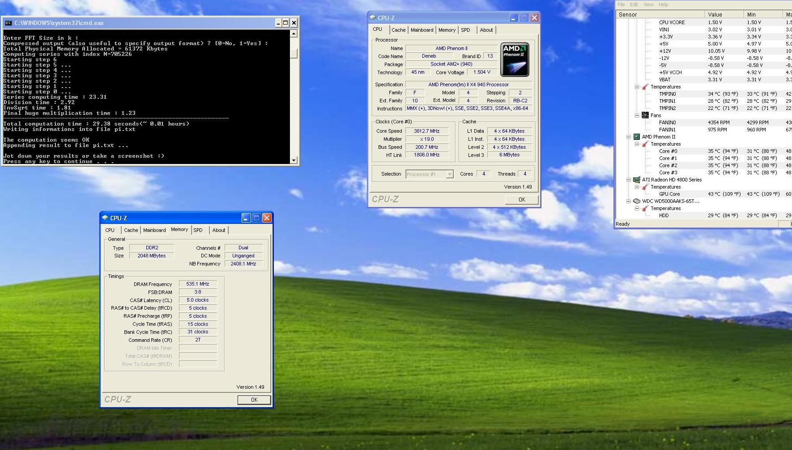Open About tab in processor CPU-Z window
Viewport: 792px width, 450px height.
coord(486,30)
